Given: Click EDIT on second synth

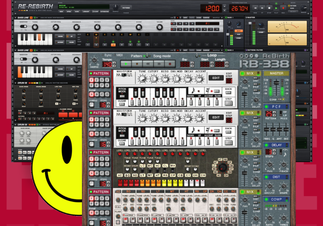Looking at the screenshot, I should click(216, 117).
